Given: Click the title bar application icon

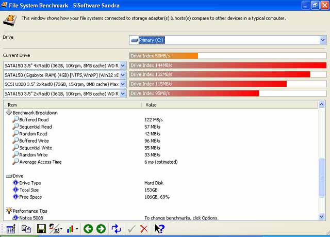Looking at the screenshot, I should pos(4,5).
